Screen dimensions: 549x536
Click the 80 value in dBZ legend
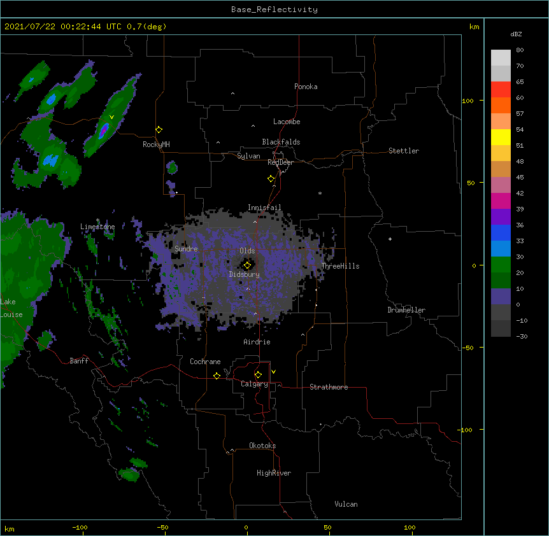(520, 50)
